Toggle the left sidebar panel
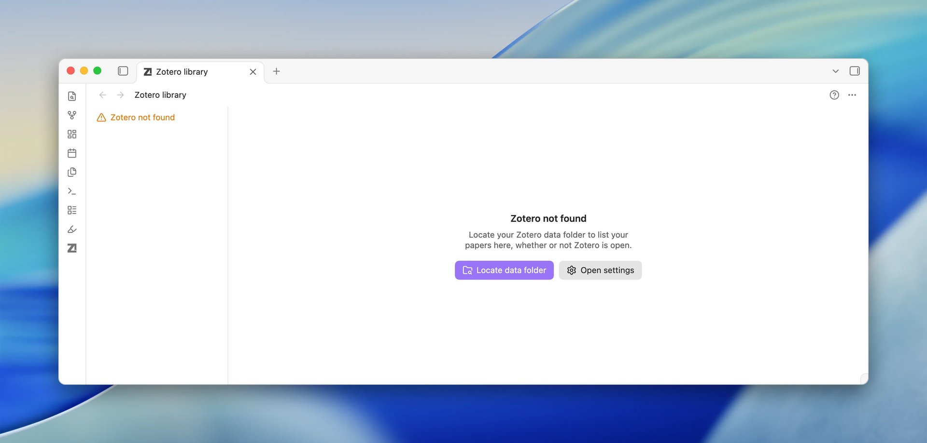927x443 pixels. tap(123, 71)
